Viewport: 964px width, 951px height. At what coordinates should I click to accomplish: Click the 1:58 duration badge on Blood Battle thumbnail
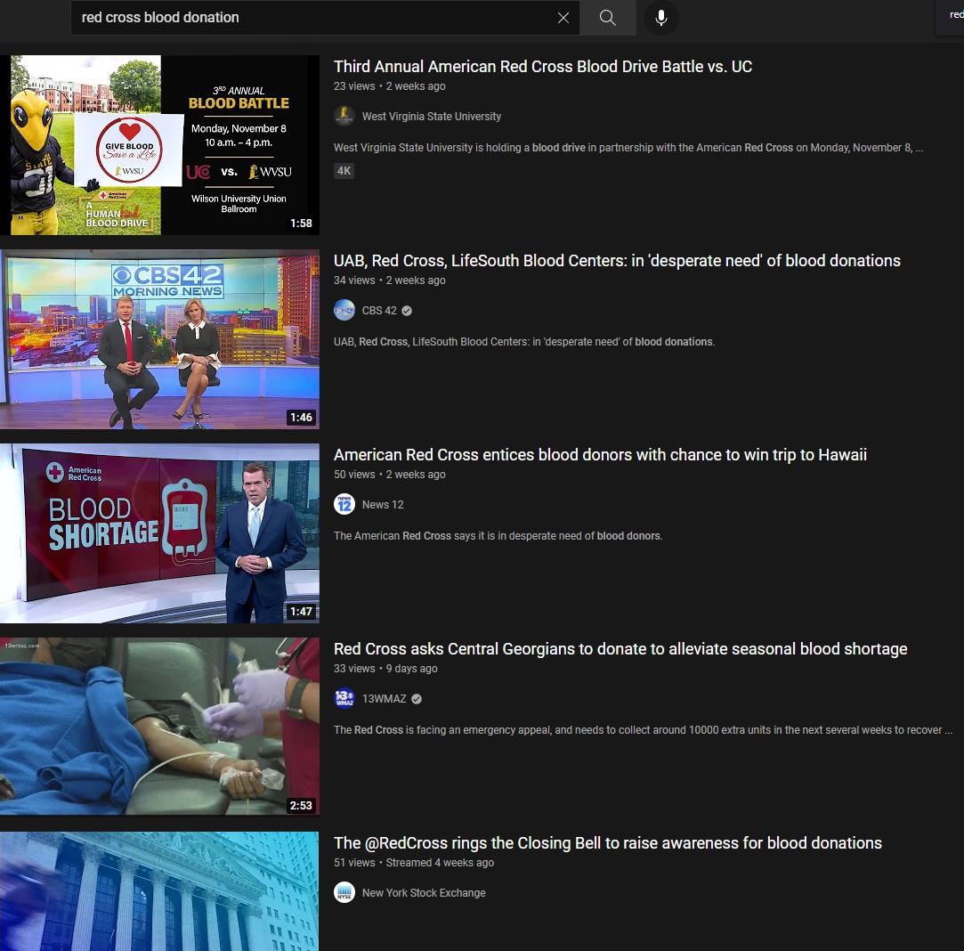301,224
